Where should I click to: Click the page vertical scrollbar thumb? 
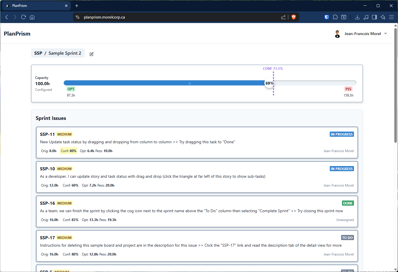point(395,85)
